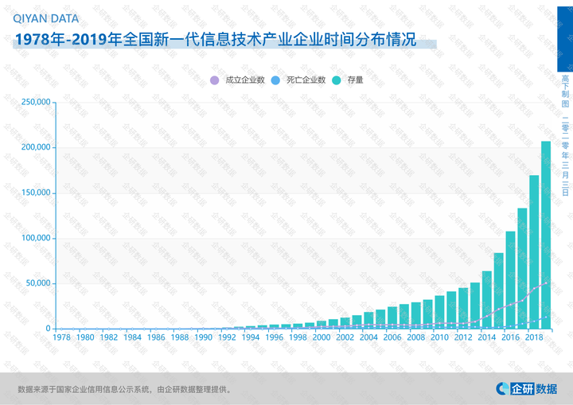Image resolution: width=573 pixels, height=405 pixels.
Task: Click the data source note at bottom
Action: click(x=125, y=389)
